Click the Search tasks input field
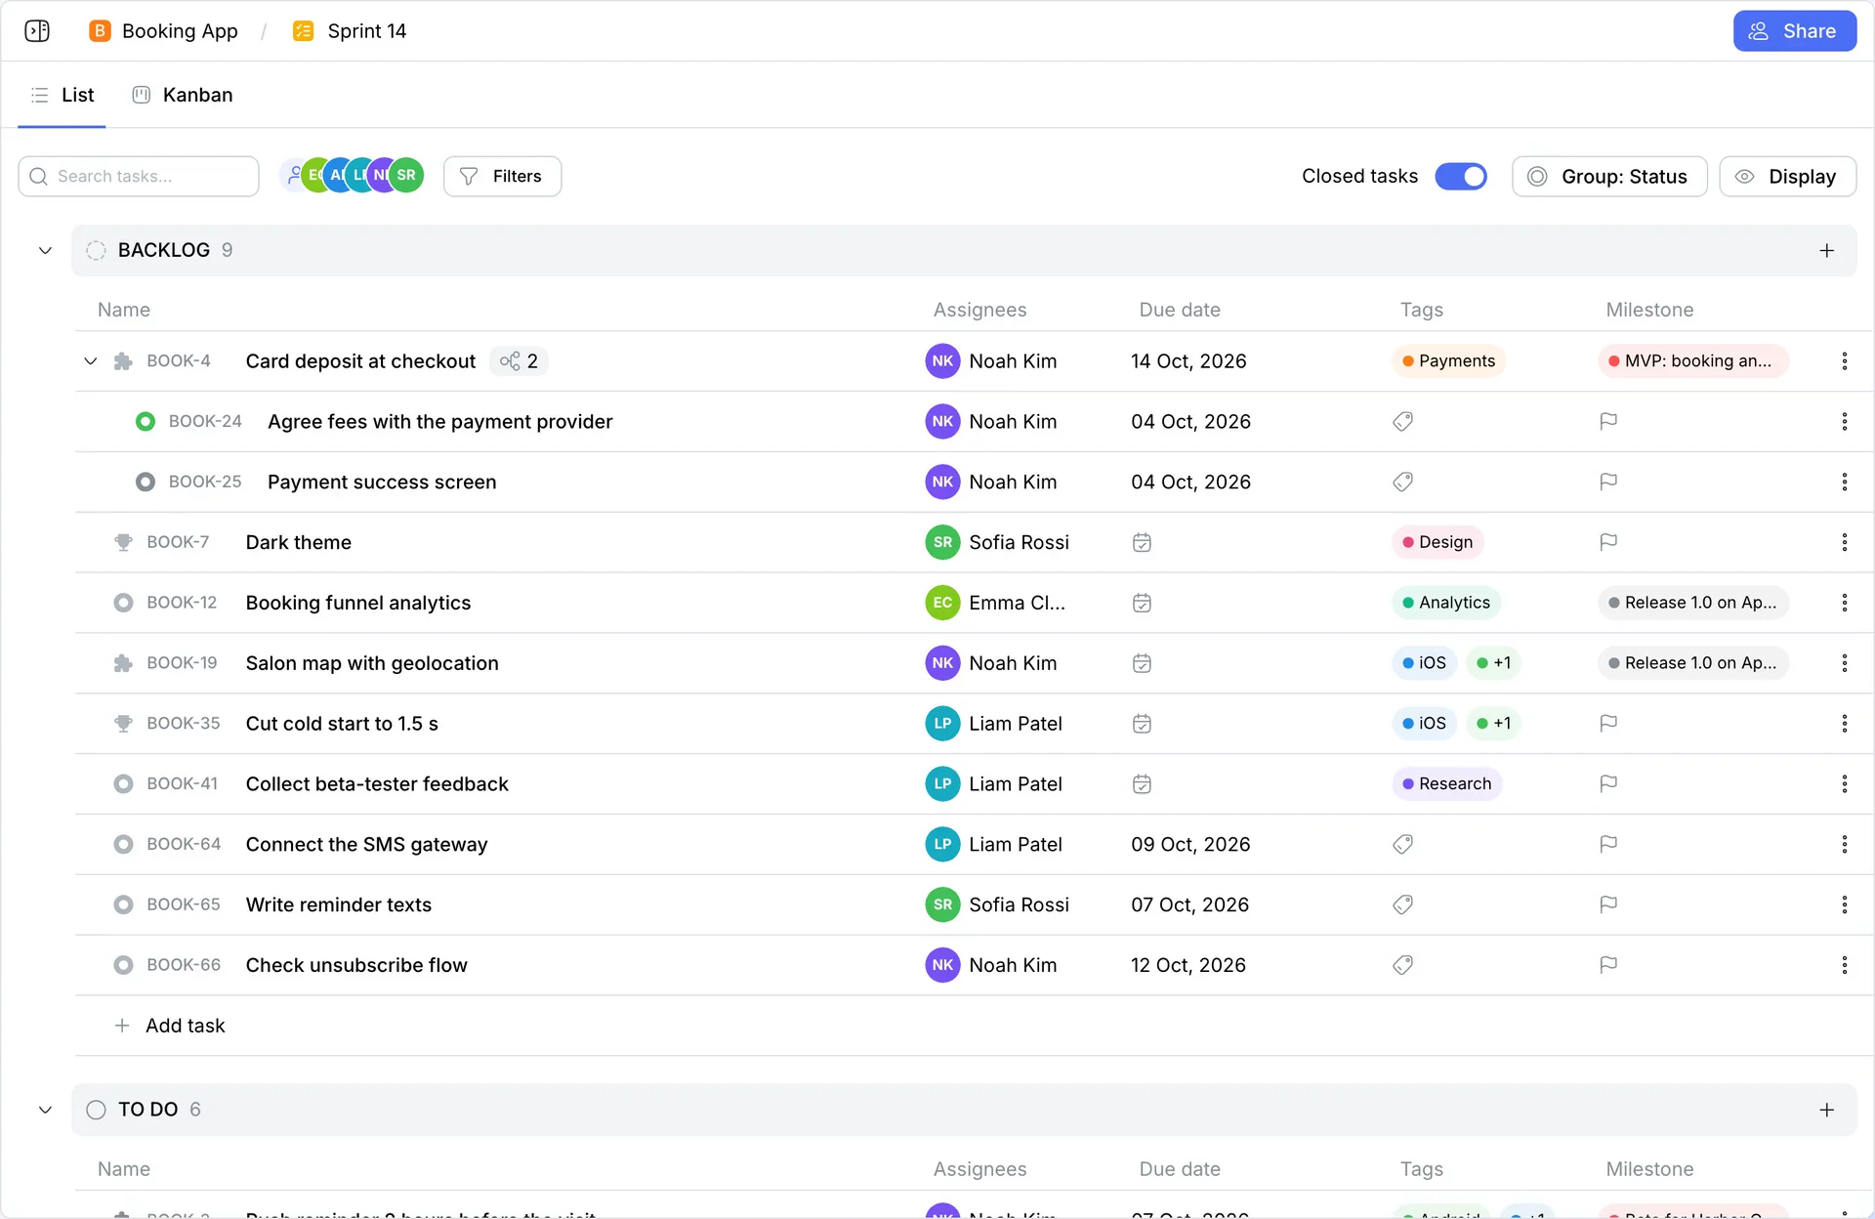The image size is (1875, 1219). [139, 177]
